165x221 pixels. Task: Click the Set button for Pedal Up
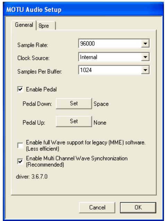pyautogui.click(x=74, y=121)
